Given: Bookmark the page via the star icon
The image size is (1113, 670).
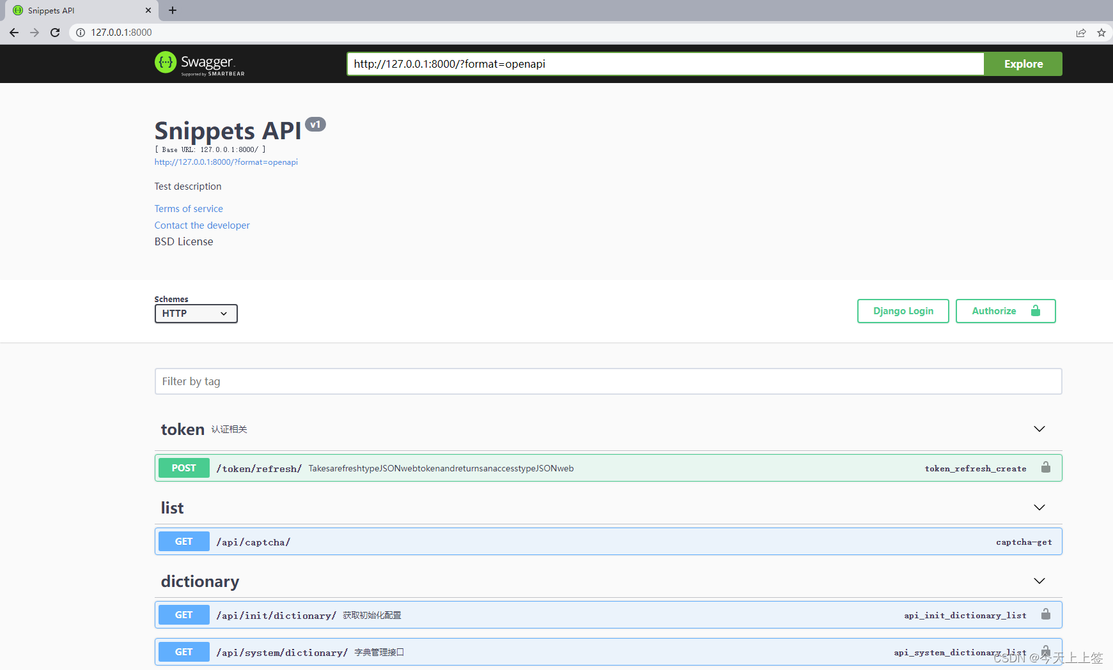Looking at the screenshot, I should tap(1102, 32).
